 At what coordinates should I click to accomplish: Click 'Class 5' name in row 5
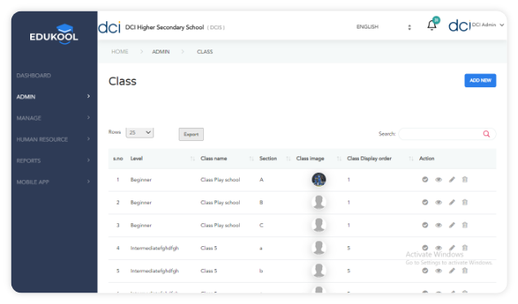pos(209,271)
